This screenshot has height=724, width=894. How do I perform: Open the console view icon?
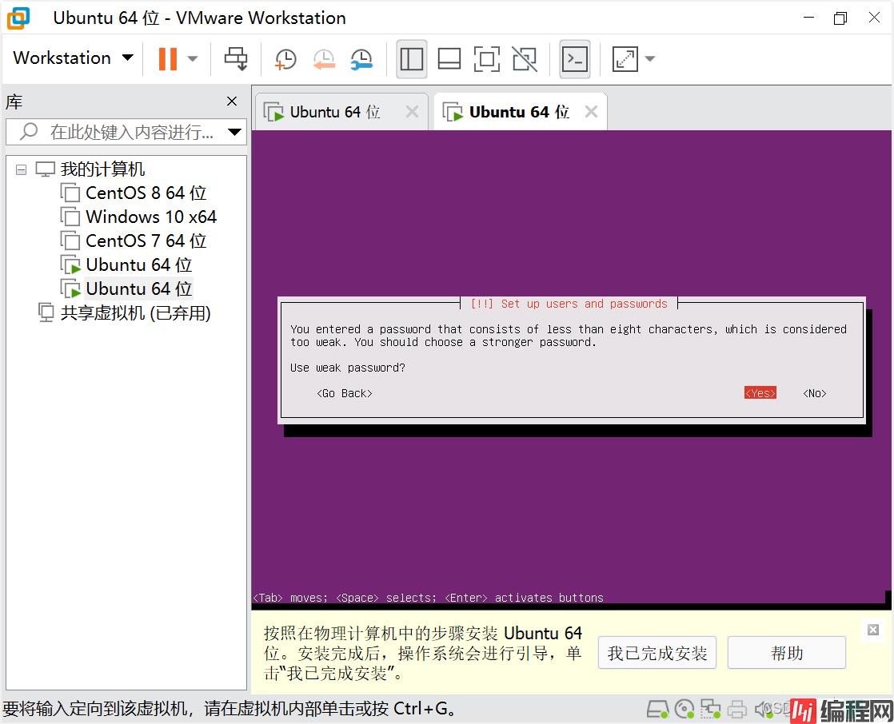click(575, 58)
